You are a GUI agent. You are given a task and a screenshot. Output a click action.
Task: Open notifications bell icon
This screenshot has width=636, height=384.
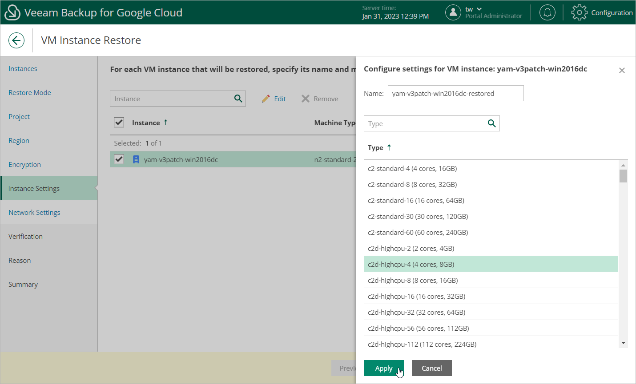coord(547,12)
